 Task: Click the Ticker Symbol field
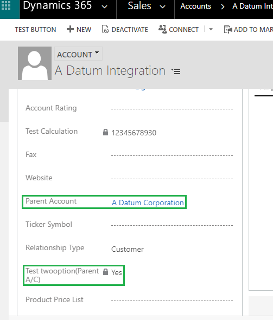(x=172, y=225)
